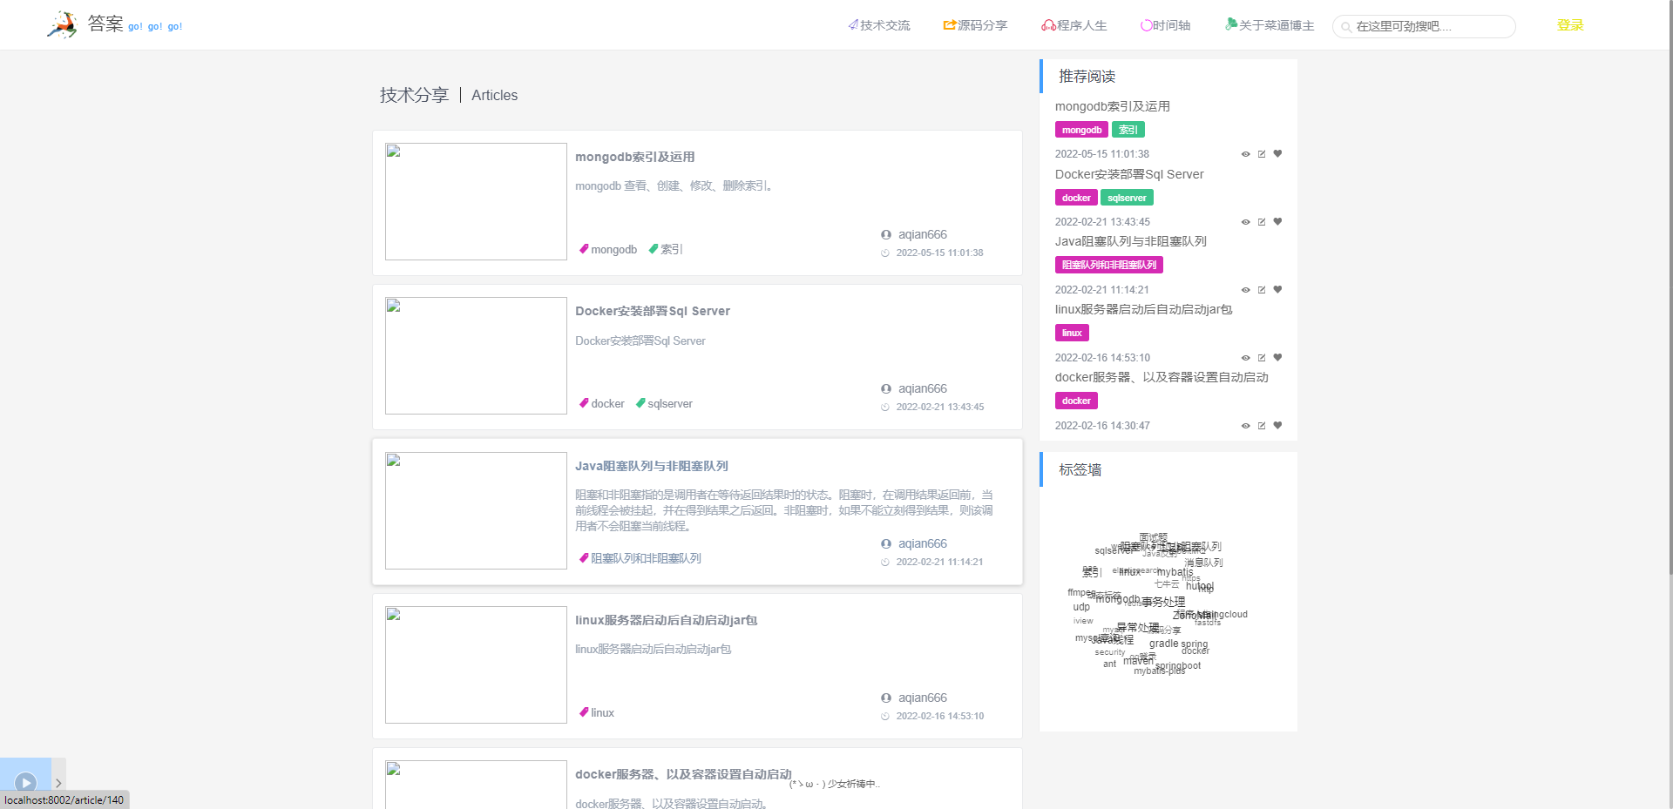Like the entry dated 2022-02-21 13:43:45
1673x809 pixels.
(x=1277, y=222)
